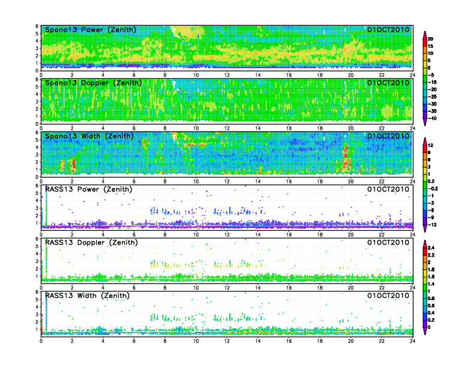
Task: Click the top colorbar label '-25'
Action: click(432, 97)
